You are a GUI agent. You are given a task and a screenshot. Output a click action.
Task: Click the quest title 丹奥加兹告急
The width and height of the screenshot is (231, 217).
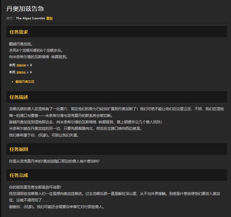[25, 9]
